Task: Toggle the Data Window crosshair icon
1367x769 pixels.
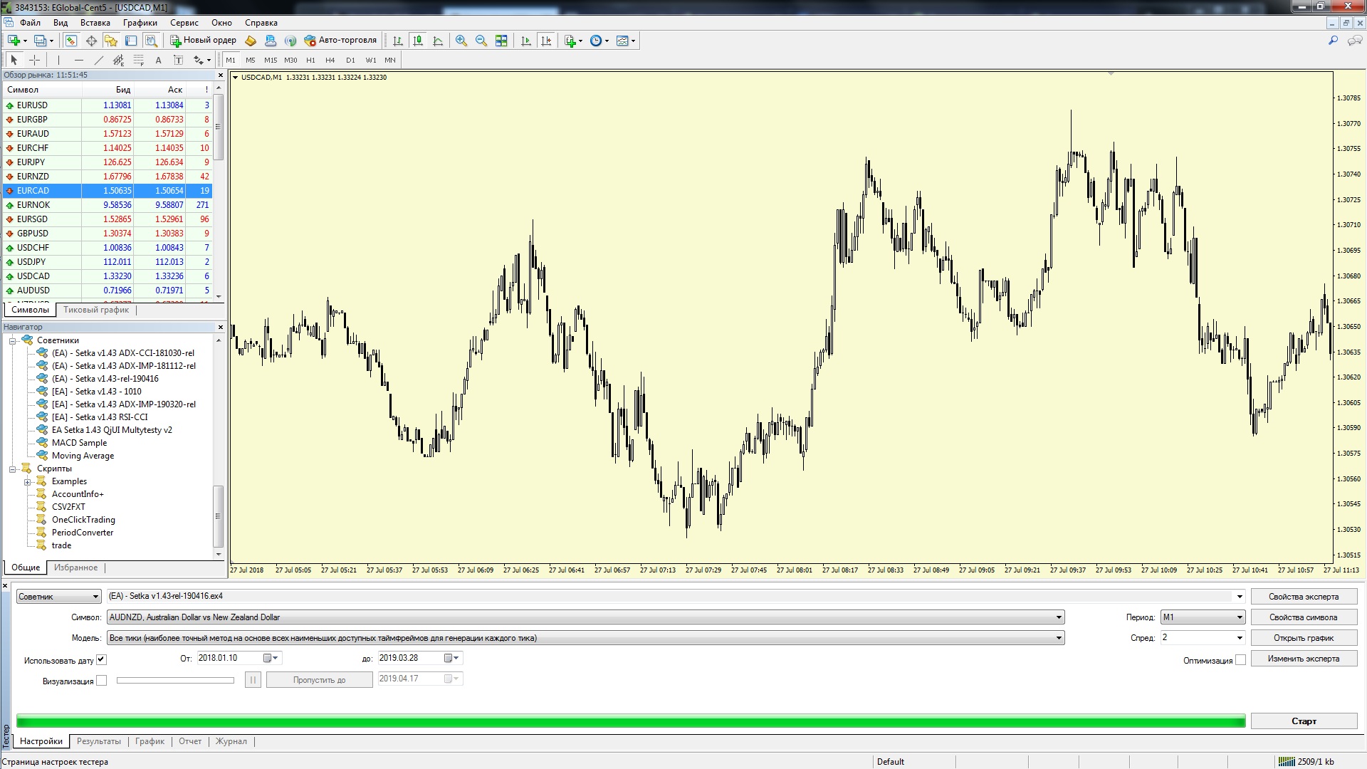Action: click(91, 41)
